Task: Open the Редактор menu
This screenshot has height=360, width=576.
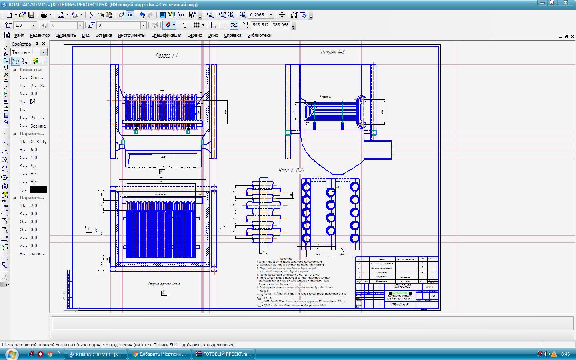Action: coord(40,35)
